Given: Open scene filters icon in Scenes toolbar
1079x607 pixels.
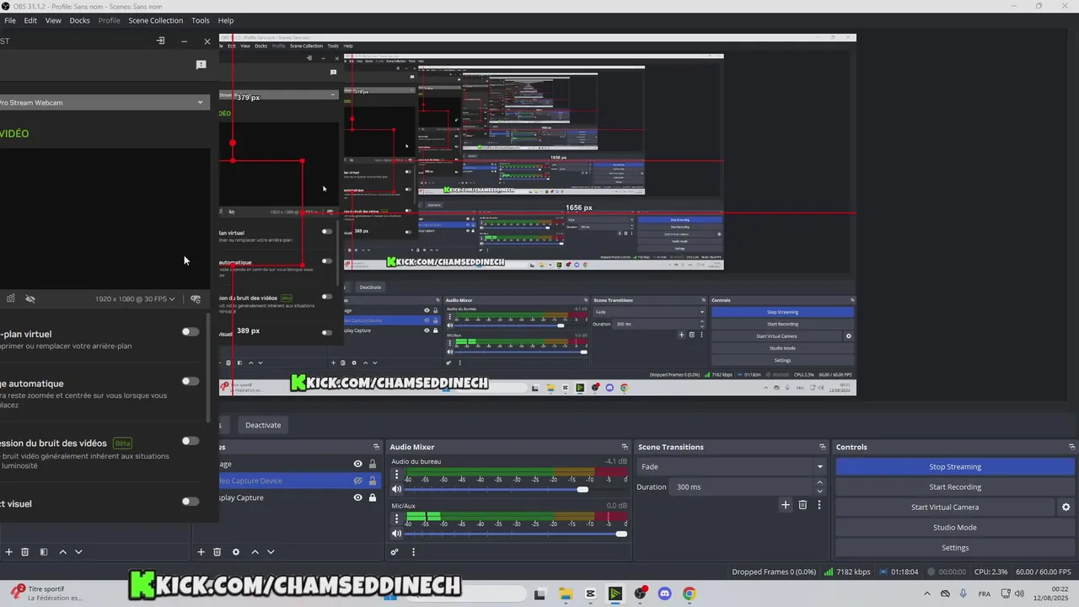Looking at the screenshot, I should point(44,552).
